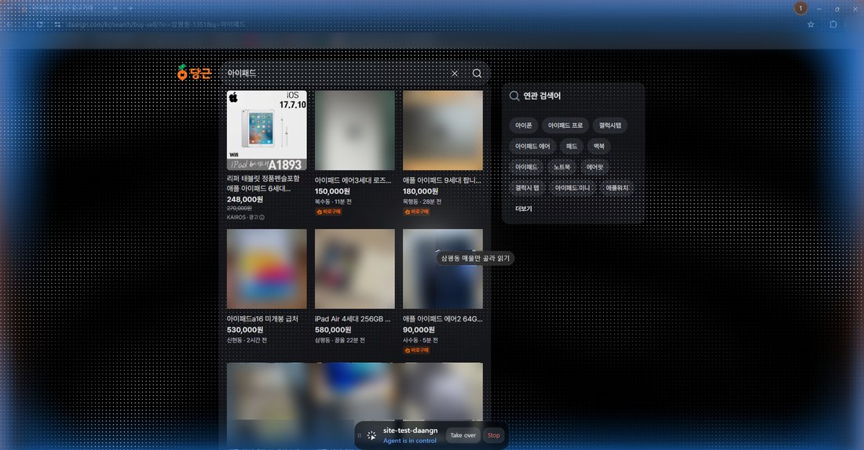Click the 바로구매 badge under 180,000원
864x450 pixels.
click(416, 212)
